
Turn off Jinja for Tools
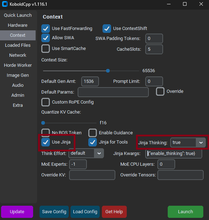(x=93, y=142)
